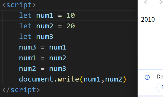Click the output '2010' in browser
The height and width of the screenshot is (97, 163).
point(148,19)
